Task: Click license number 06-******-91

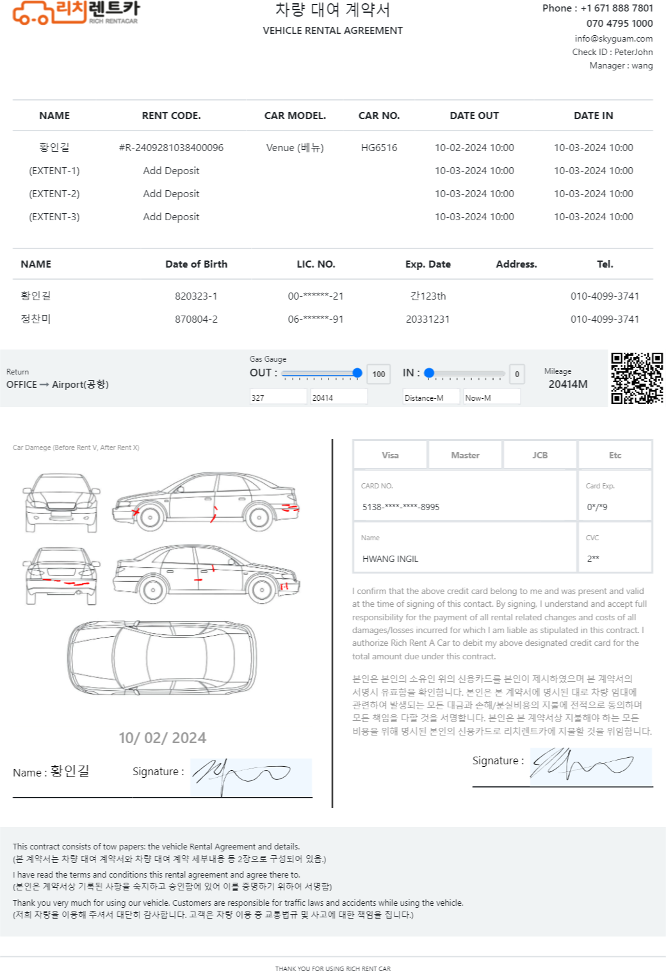Action: tap(316, 319)
